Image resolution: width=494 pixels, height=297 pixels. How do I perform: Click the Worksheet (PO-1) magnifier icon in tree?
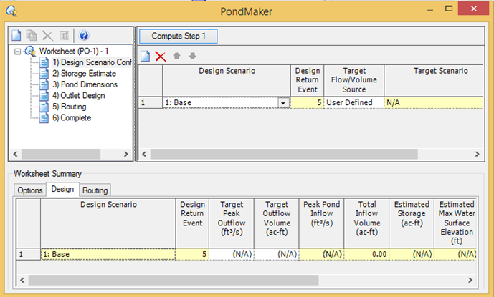[x=31, y=51]
